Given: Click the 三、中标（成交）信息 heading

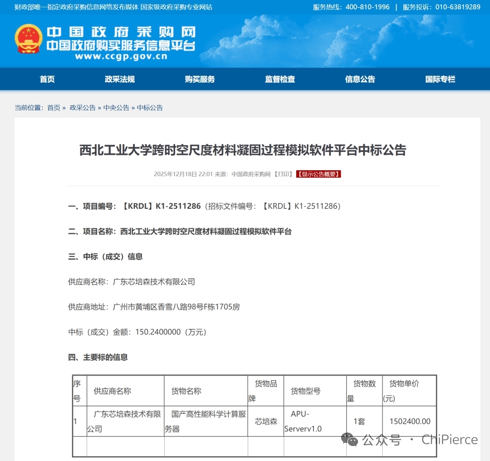Looking at the screenshot, I should coord(105,257).
